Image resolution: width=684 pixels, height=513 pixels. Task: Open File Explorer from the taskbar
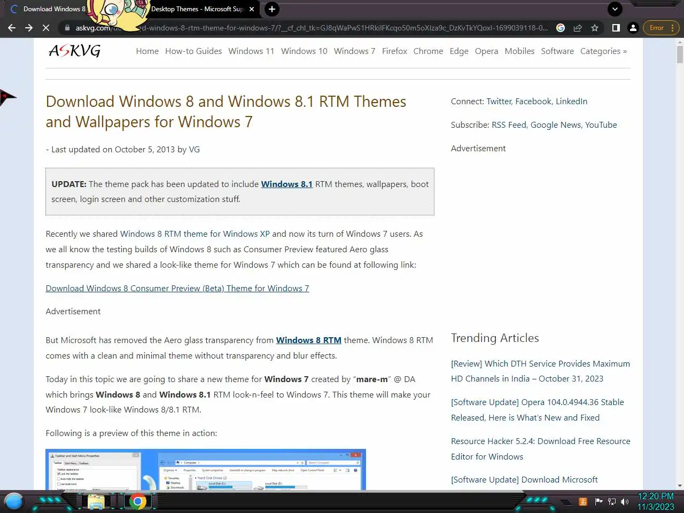[96, 502]
